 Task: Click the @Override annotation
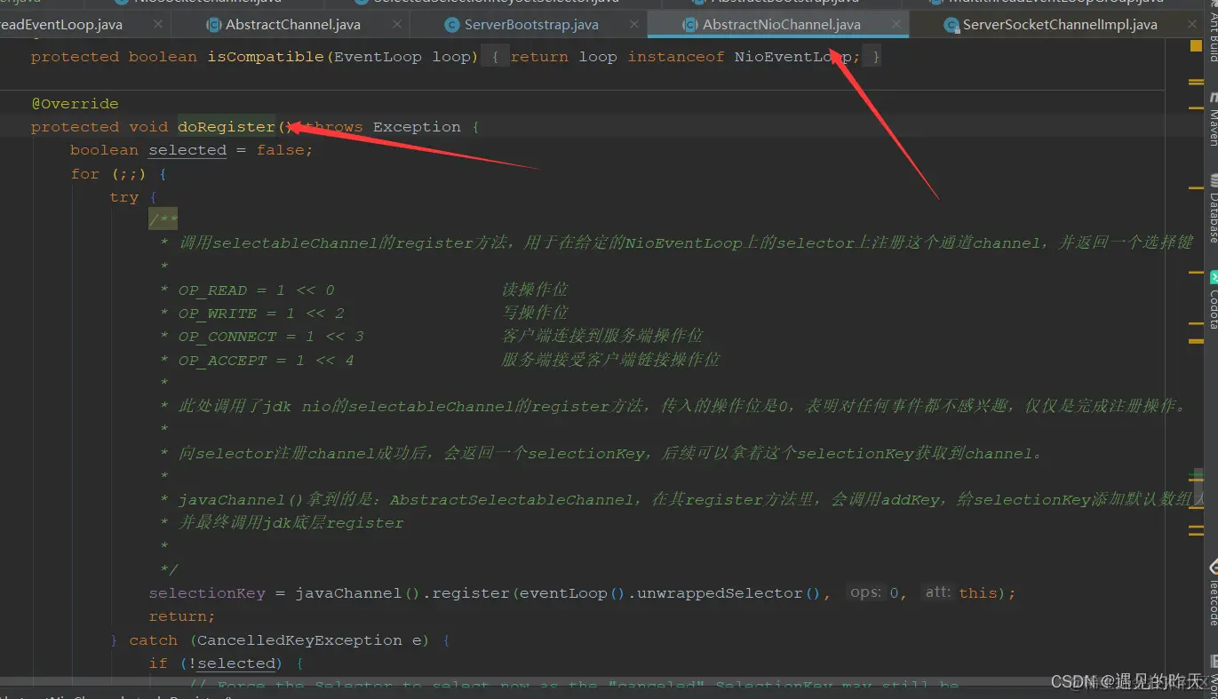75,104
